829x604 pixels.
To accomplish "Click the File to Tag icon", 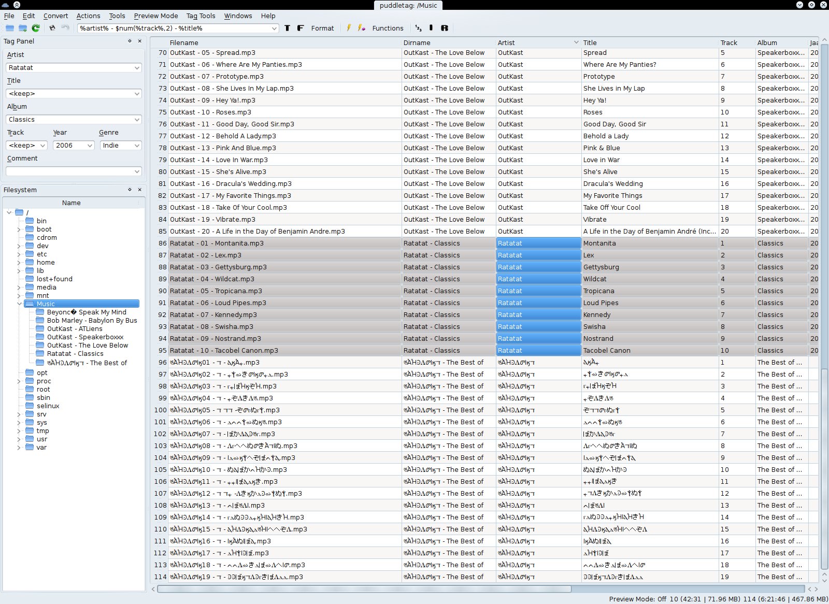I will [x=301, y=28].
